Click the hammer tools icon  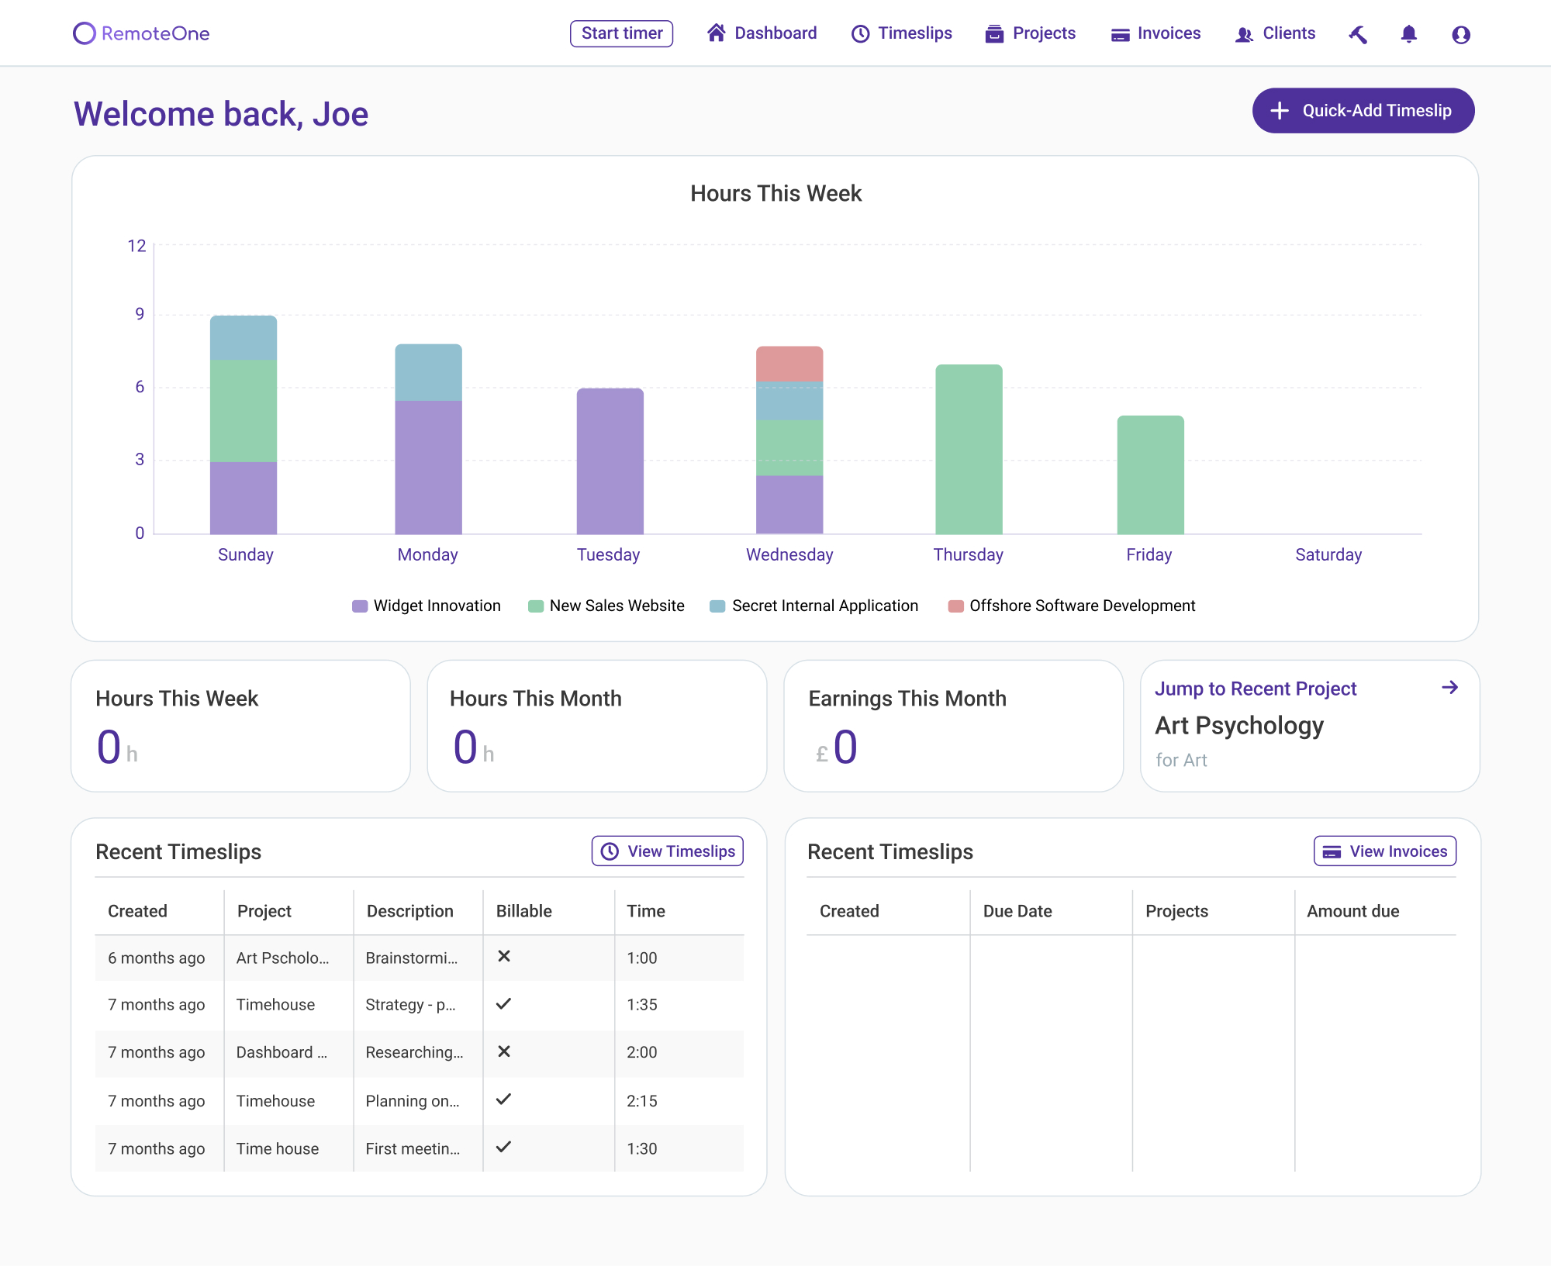click(1358, 34)
